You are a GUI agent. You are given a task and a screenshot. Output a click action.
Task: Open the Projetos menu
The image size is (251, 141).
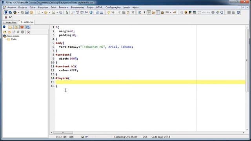23,7
